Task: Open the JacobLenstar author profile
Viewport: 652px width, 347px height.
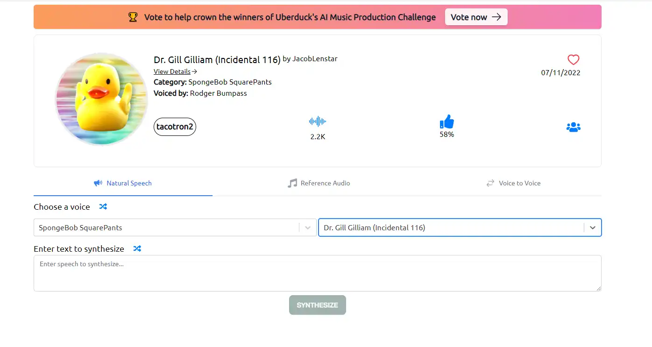Action: [x=315, y=59]
